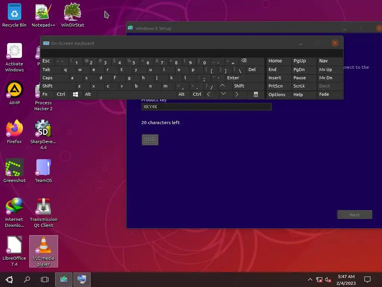Viewport: 382px width, 287px height.
Task: Click the network status tray icon
Action: pos(319,280)
